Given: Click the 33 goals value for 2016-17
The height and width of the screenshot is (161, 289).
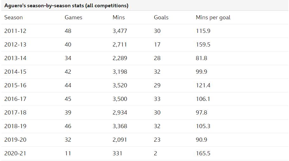Looking at the screenshot, I should pos(157,99).
